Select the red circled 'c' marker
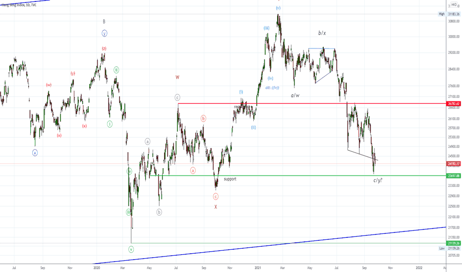This screenshot has height=272, width=462. (216, 197)
